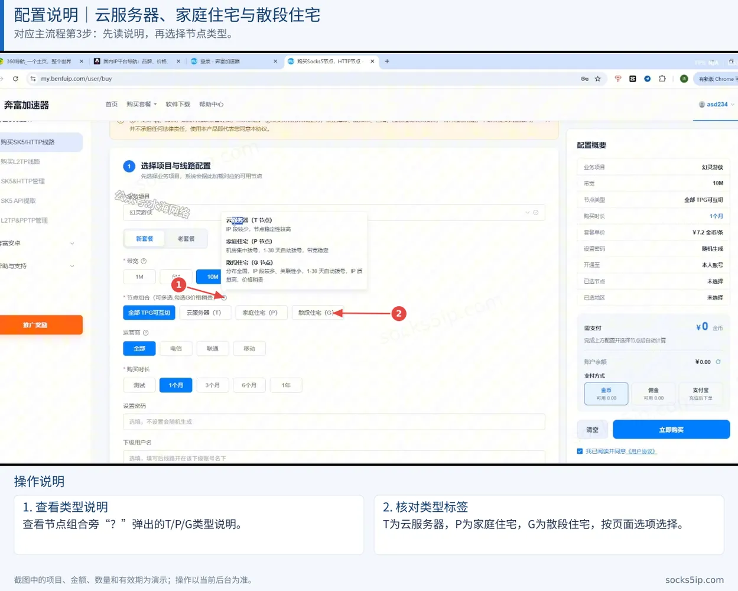Select the 1M bandwidth option
738x591 pixels.
tap(139, 277)
